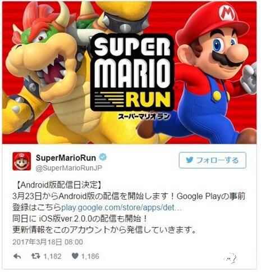Viewport: 261px width, 272px height.
Task: Like the tweet with the heart icon
Action: coord(75,256)
